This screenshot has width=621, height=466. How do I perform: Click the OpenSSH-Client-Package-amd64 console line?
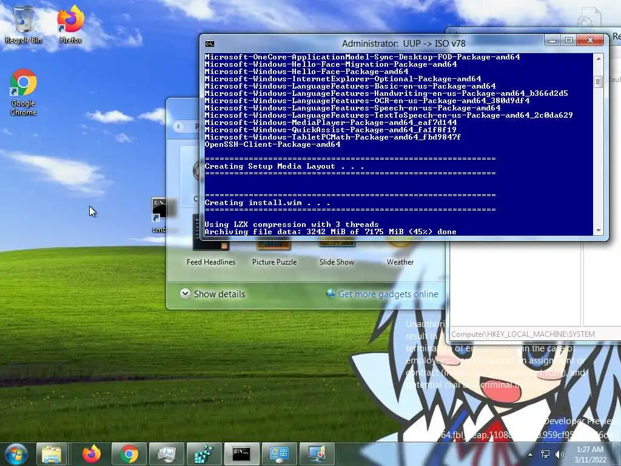click(x=272, y=144)
